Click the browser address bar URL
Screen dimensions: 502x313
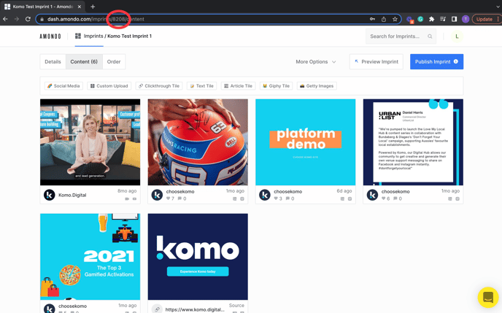(x=96, y=19)
